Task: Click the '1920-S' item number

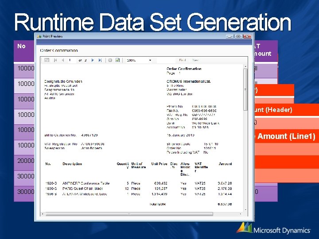Action: 51,183
